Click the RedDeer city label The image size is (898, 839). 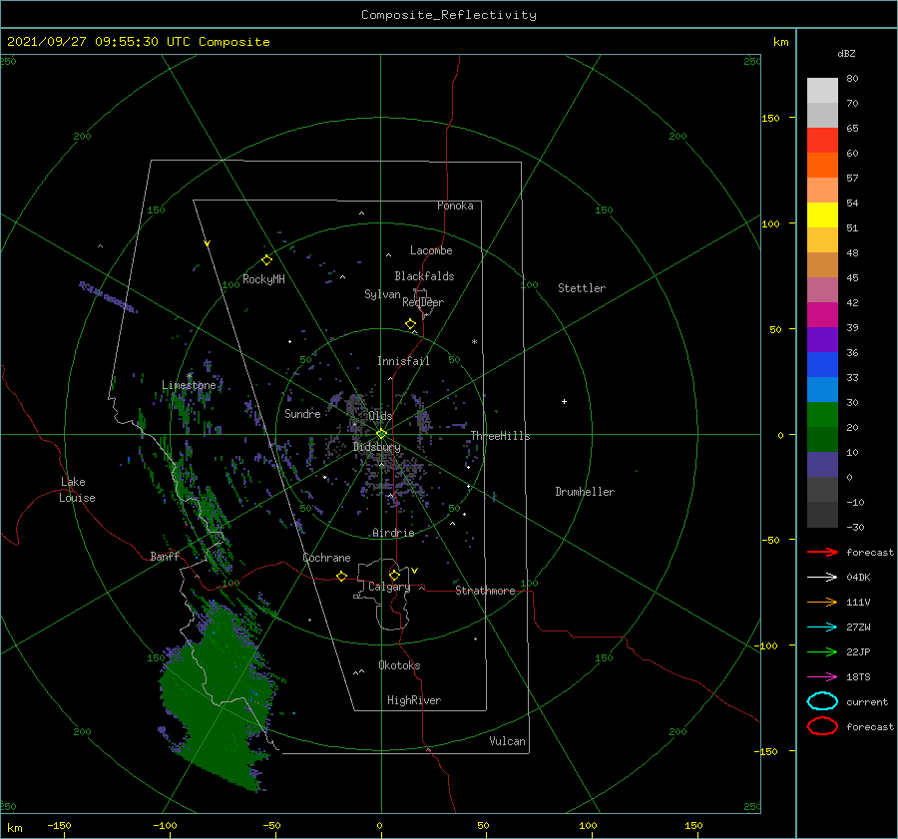click(423, 302)
